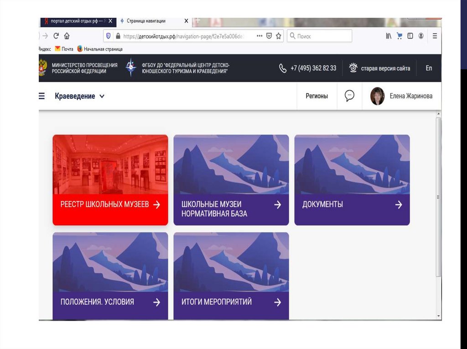The image size is (467, 349).
Task: Call the +7 (495) 362 82 33 link
Action: [313, 68]
